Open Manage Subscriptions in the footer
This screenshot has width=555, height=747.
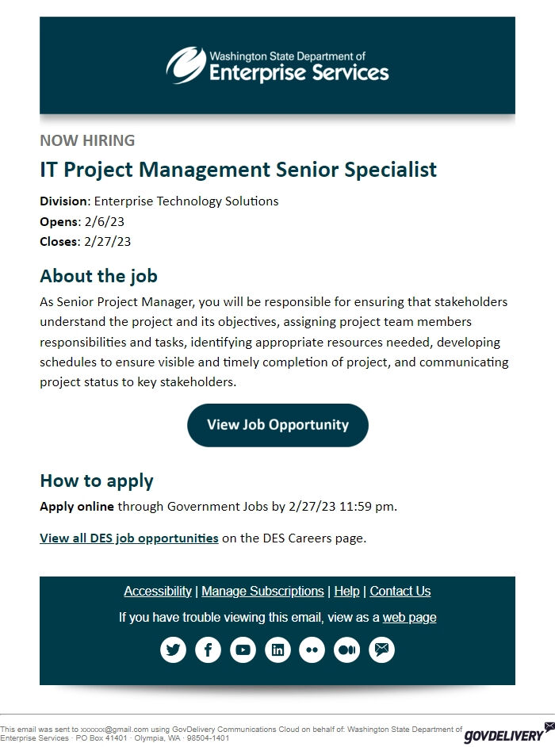pos(262,592)
